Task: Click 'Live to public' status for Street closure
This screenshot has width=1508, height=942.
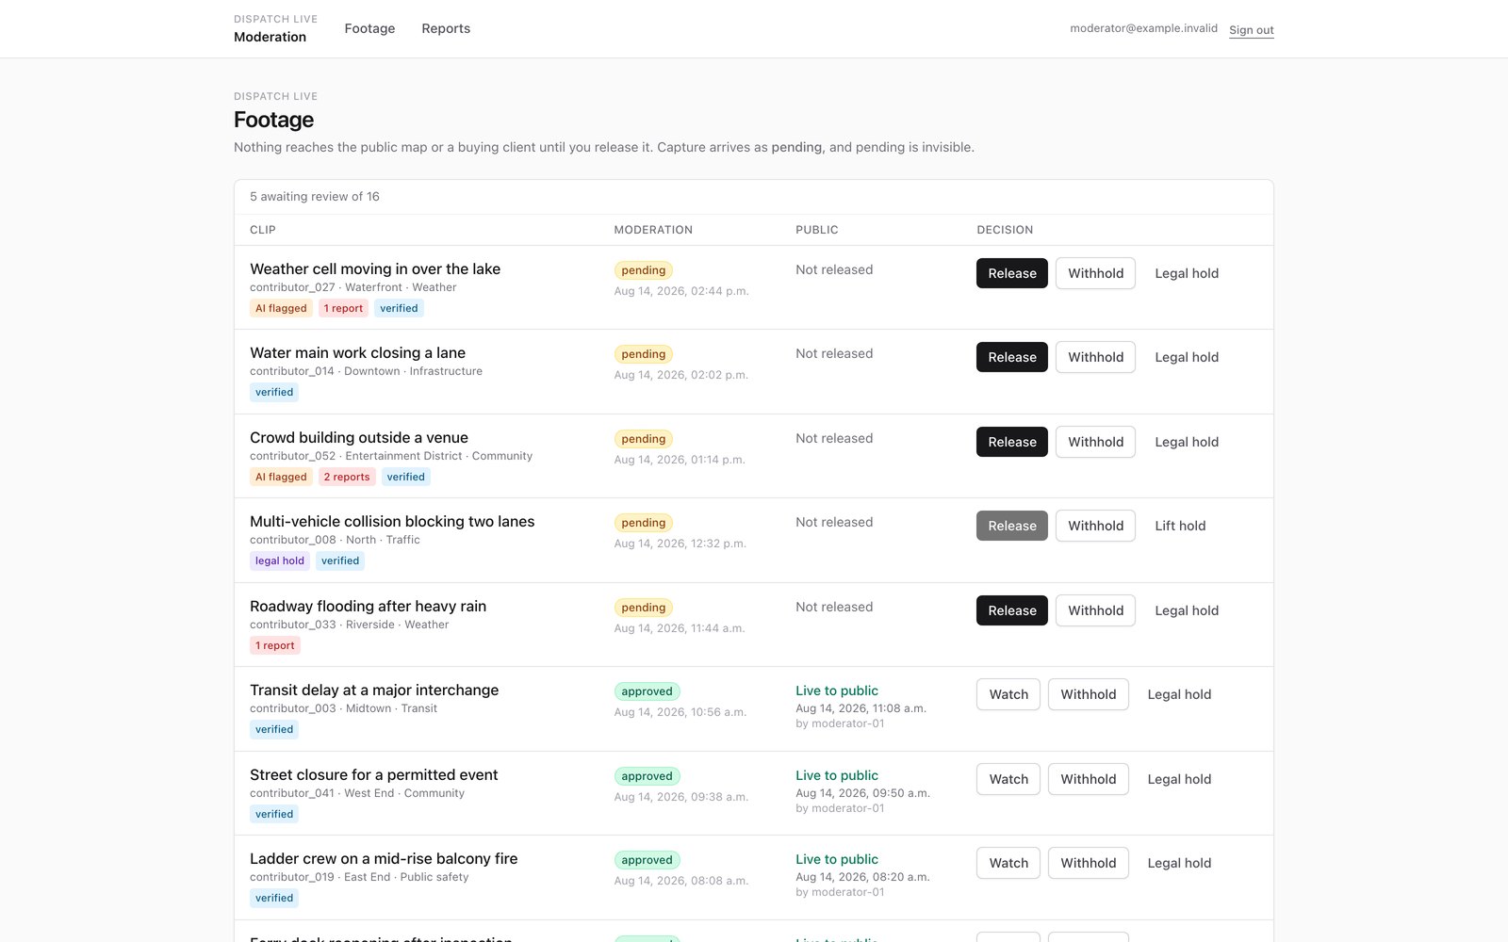Action: [837, 775]
